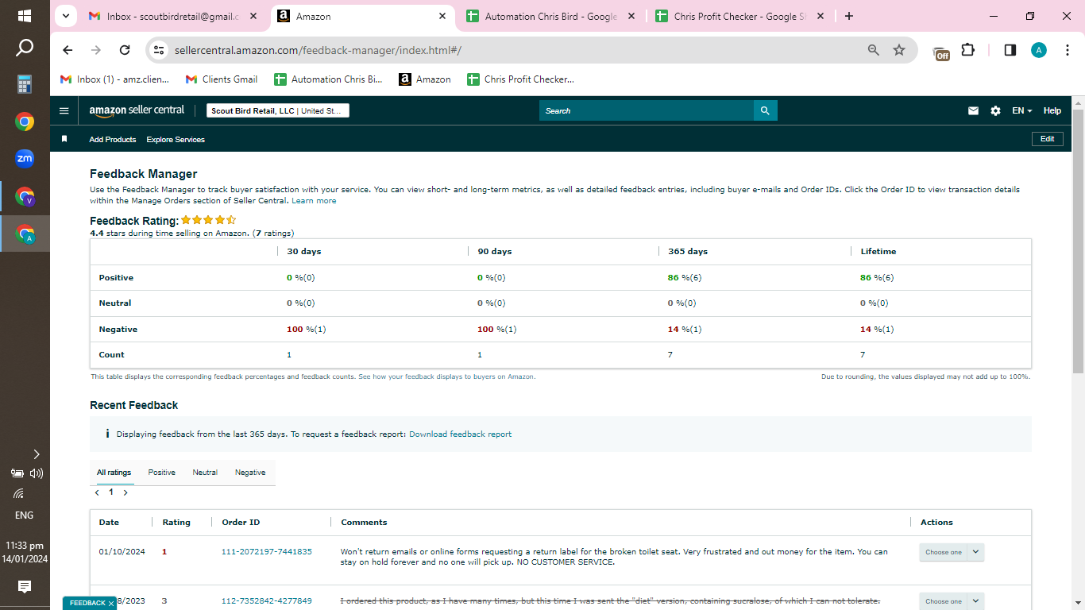
Task: Open the Chrome tab search dropdown
Action: (x=65, y=16)
